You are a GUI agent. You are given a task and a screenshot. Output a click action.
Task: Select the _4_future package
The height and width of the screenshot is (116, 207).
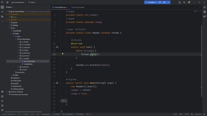point(25,50)
